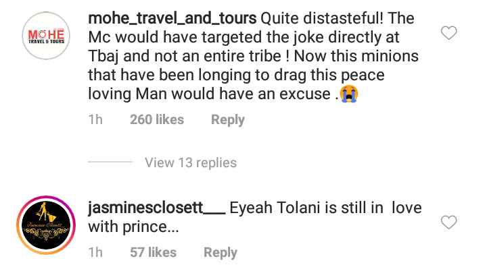
Task: Reply to the Tolani and prince comment
Action: pos(221,253)
